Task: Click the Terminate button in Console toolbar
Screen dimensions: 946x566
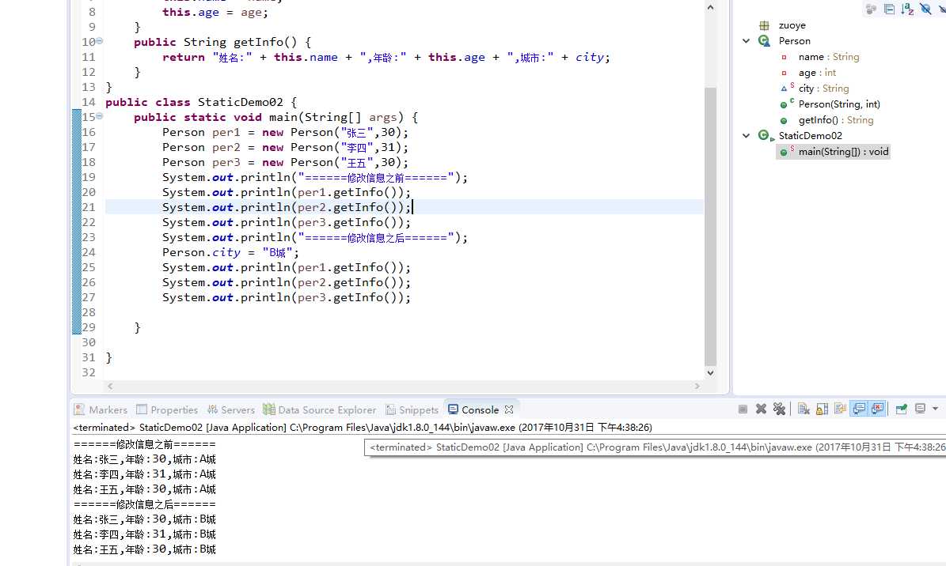Action: pyautogui.click(x=743, y=409)
